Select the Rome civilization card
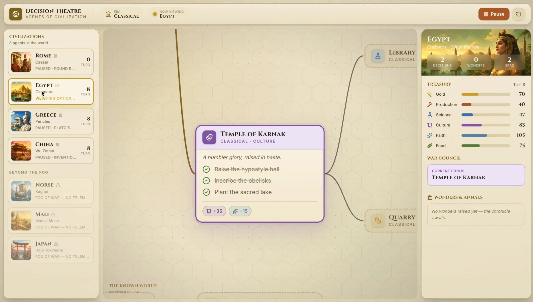This screenshot has height=302, width=533. 51,62
